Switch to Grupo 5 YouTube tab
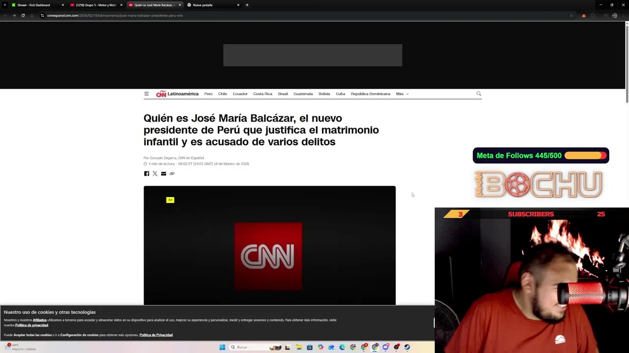This screenshot has height=353, width=629. point(96,5)
